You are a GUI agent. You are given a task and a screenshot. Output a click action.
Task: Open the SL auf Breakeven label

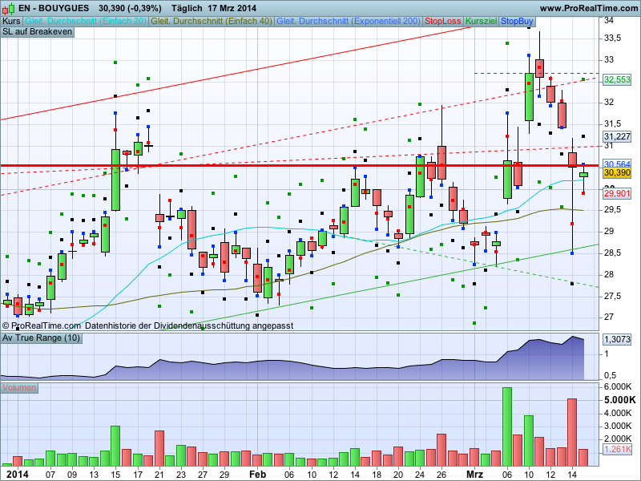click(38, 32)
